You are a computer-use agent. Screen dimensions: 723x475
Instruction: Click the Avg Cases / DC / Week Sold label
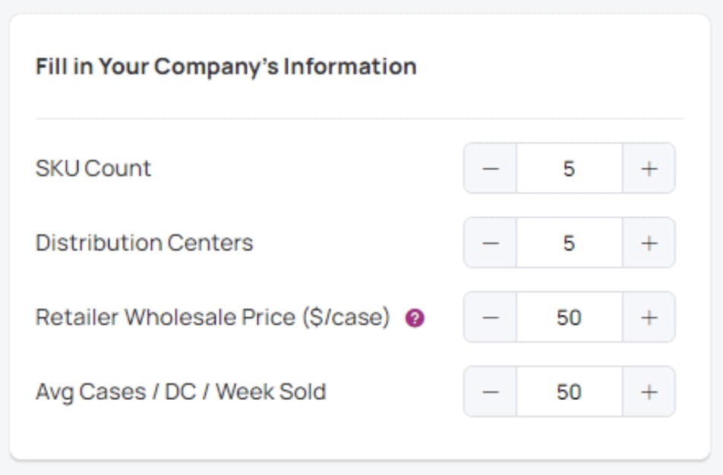[181, 392]
